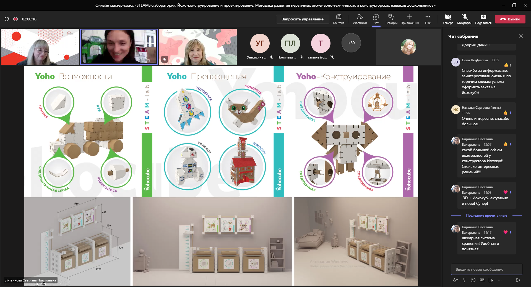The height and width of the screenshot is (287, 531).
Task: Unmute using the Микрофон button
Action: (x=465, y=19)
